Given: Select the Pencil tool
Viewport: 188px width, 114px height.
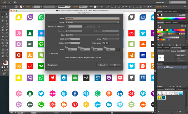Looking at the screenshot, I should (x=6, y=27).
